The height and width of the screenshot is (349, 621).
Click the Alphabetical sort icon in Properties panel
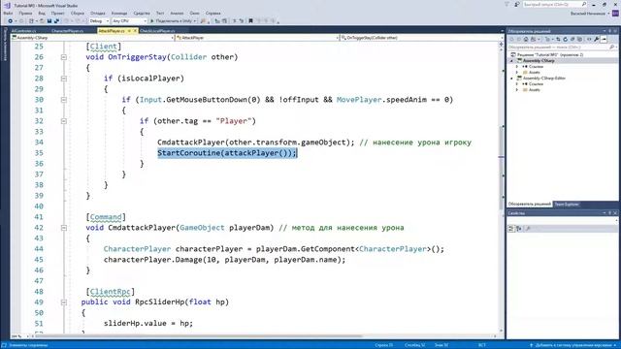click(x=519, y=229)
